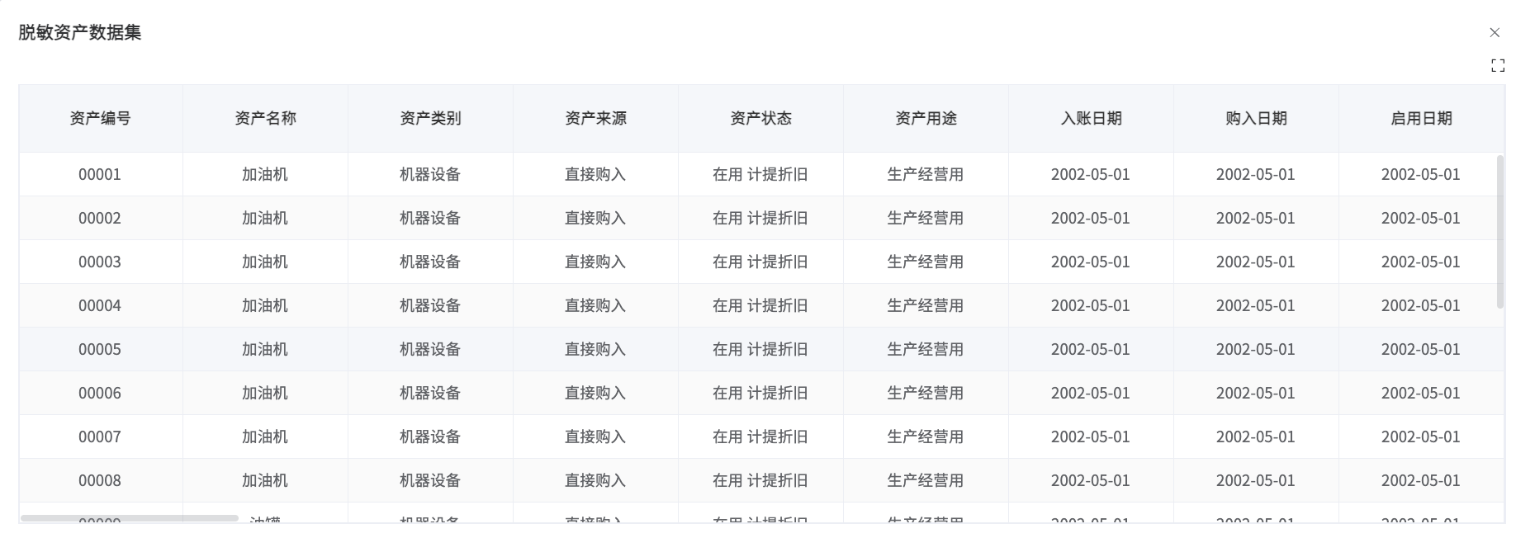Click asset number cell 00002
Image resolution: width=1516 pixels, height=538 pixels.
click(x=100, y=219)
